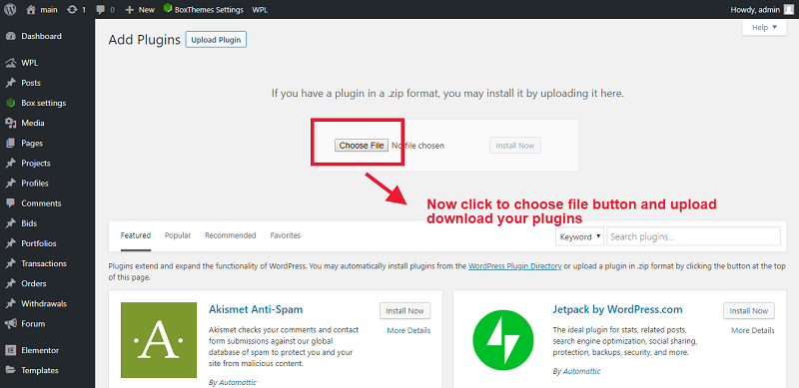Image resolution: width=799 pixels, height=388 pixels.
Task: Click the Transactions pin icon
Action: coord(10,263)
